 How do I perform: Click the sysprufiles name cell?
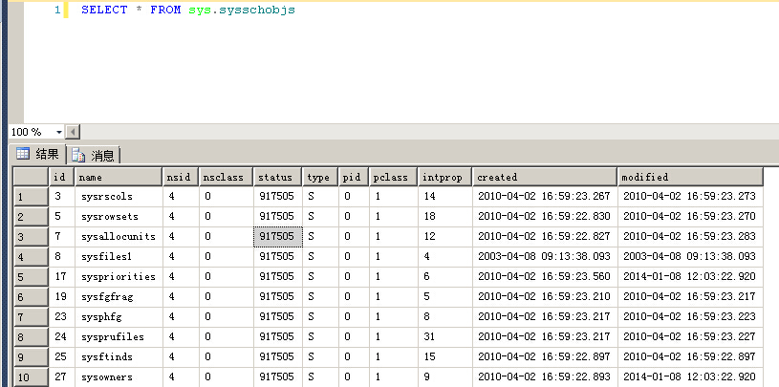(119, 336)
